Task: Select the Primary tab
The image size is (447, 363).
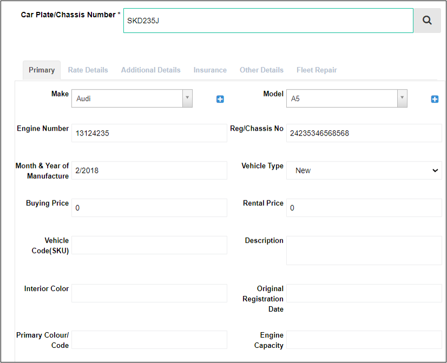Action: 42,70
